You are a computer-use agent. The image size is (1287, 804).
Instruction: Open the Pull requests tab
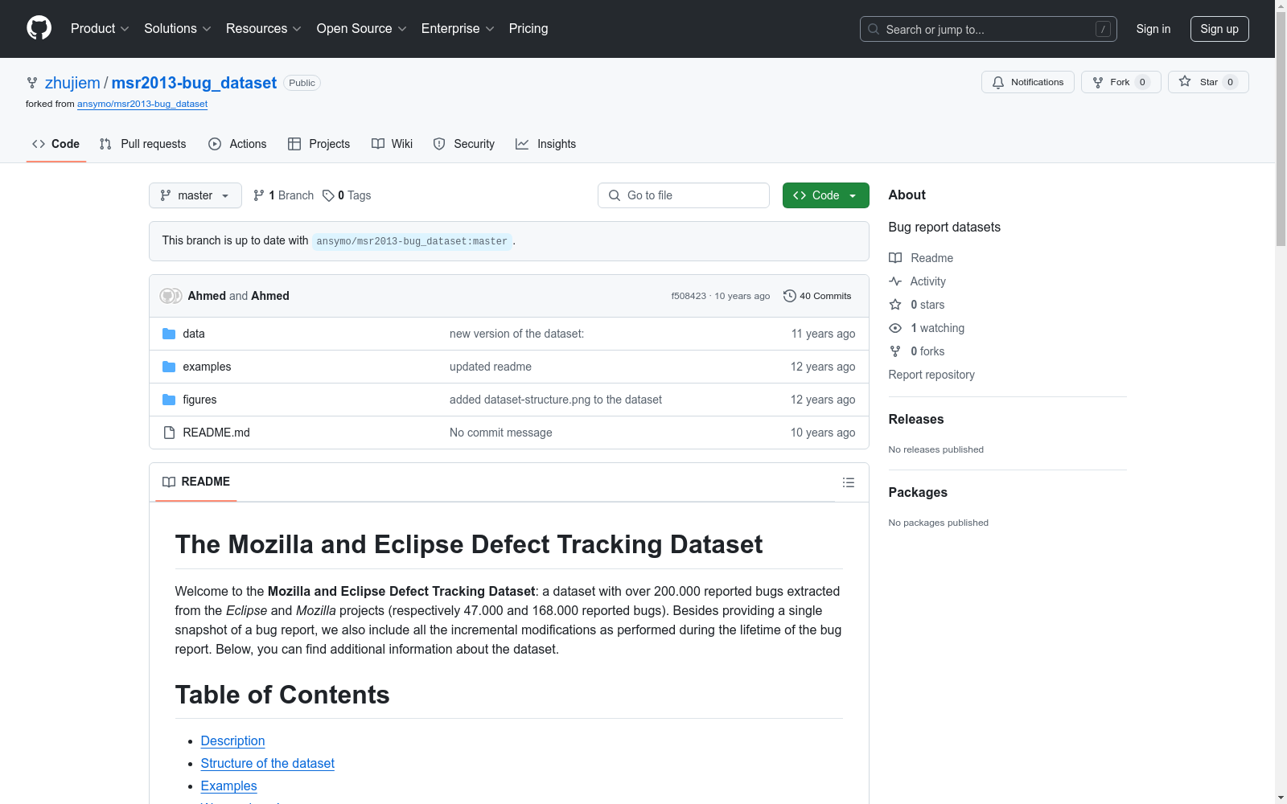[x=143, y=144]
